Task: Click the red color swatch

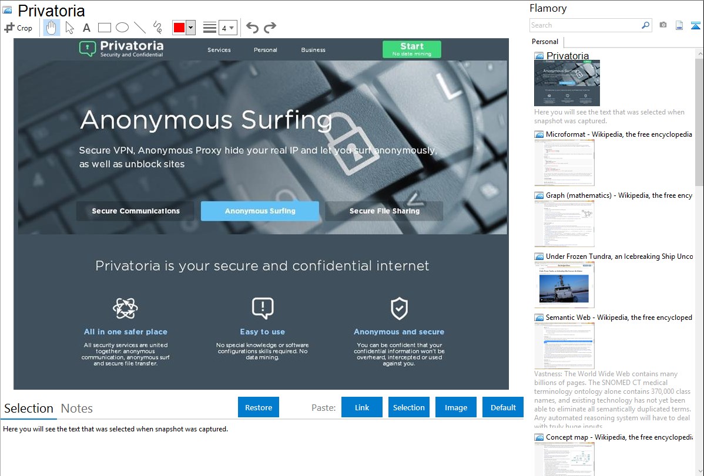Action: tap(179, 28)
